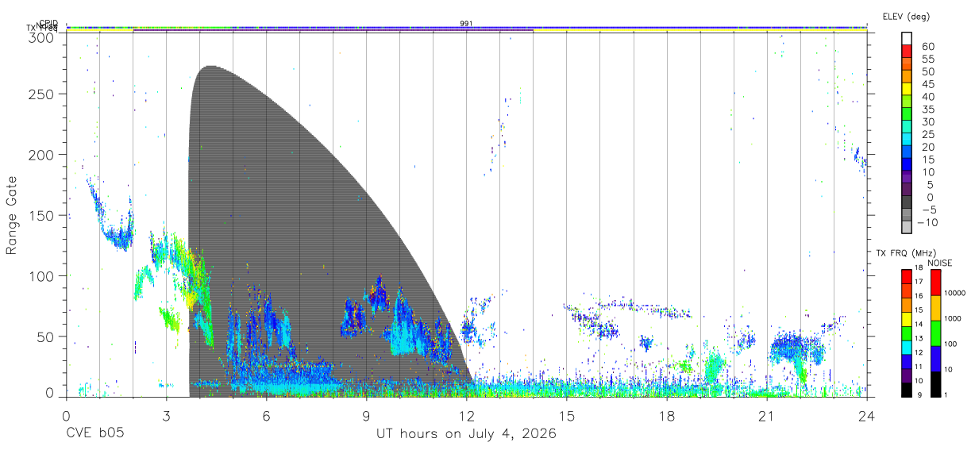Click the red top segment of TX FRQ bar

(907, 277)
